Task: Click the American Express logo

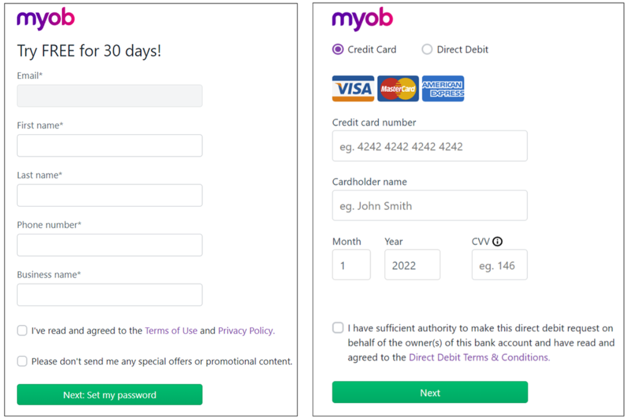Action: [x=443, y=88]
